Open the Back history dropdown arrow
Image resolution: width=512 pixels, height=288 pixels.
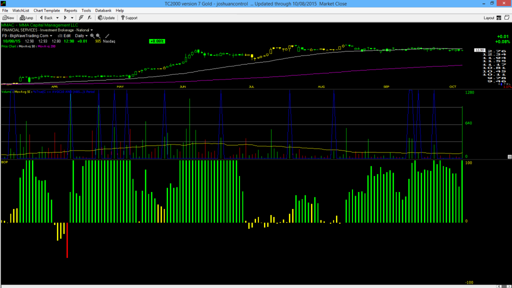57,18
